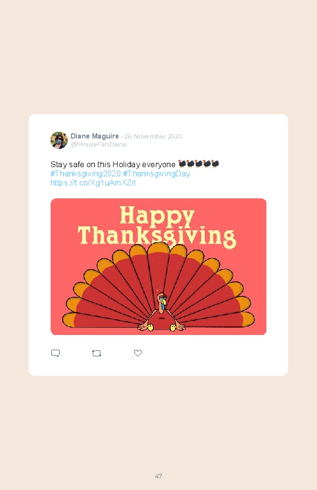Click the "Happy" word in the image
317x490 pixels.
click(157, 216)
